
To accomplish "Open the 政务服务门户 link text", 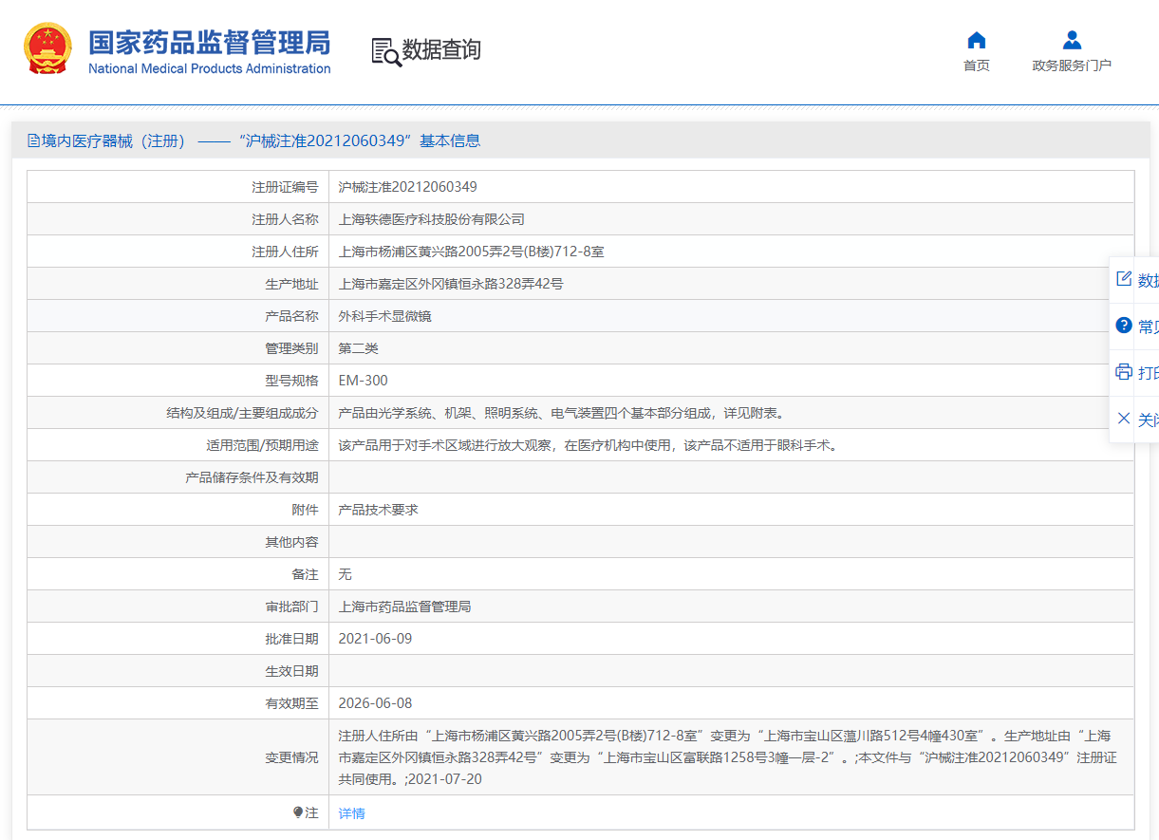I will 1072,65.
